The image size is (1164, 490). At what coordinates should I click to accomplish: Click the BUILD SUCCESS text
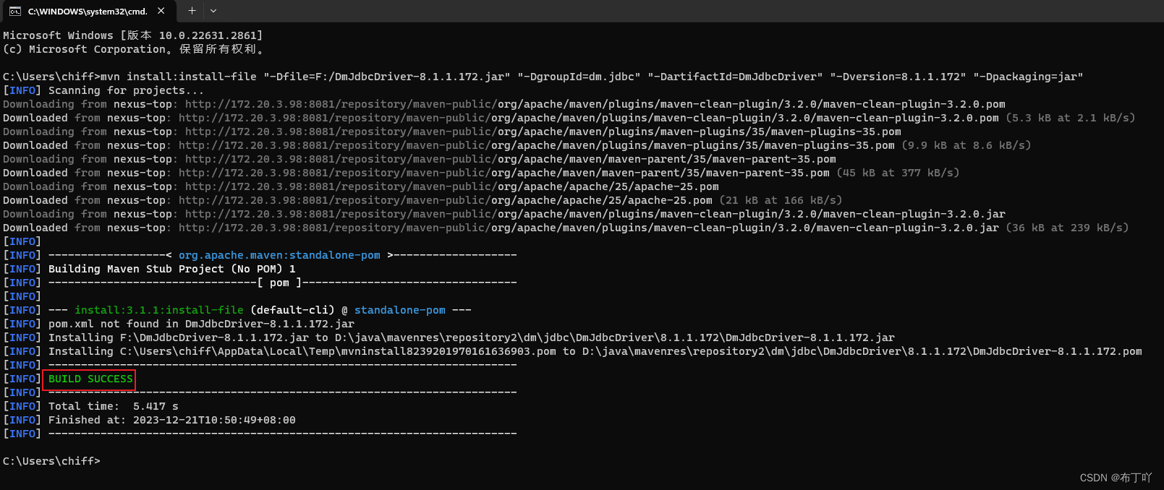pos(90,379)
